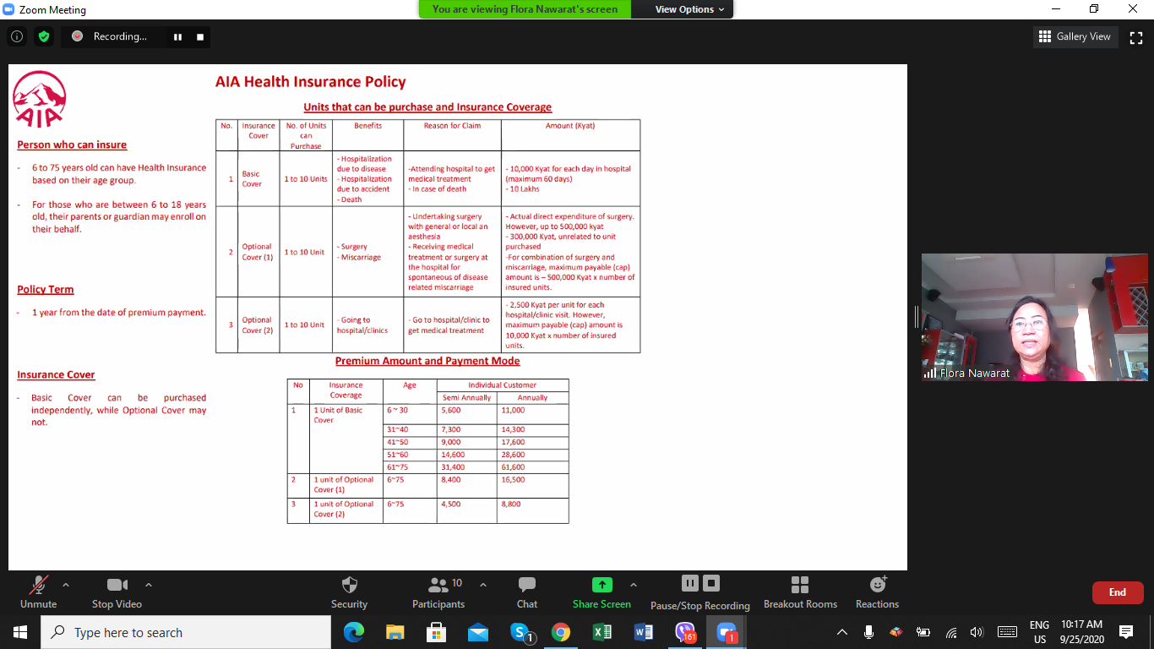Expand video settings chevron
1154x649 pixels.
click(x=149, y=584)
